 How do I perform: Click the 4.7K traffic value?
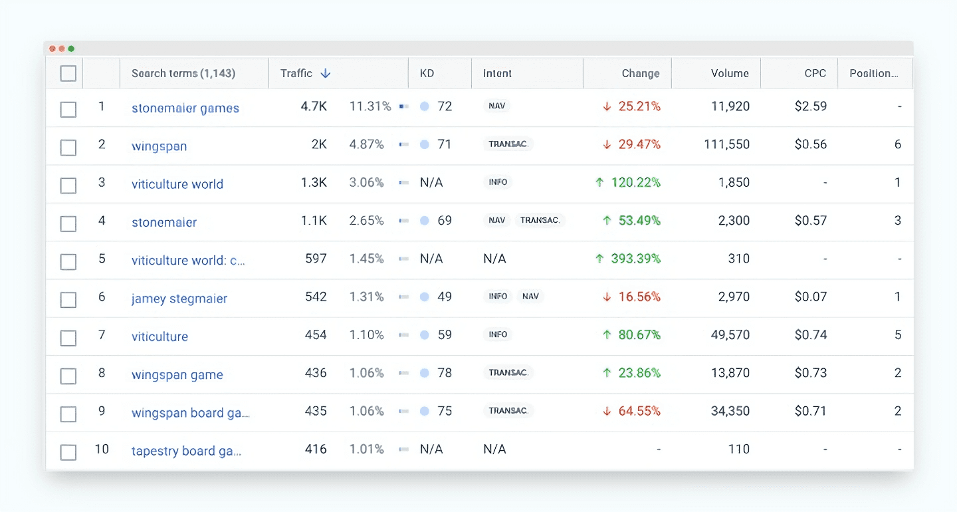pos(314,106)
